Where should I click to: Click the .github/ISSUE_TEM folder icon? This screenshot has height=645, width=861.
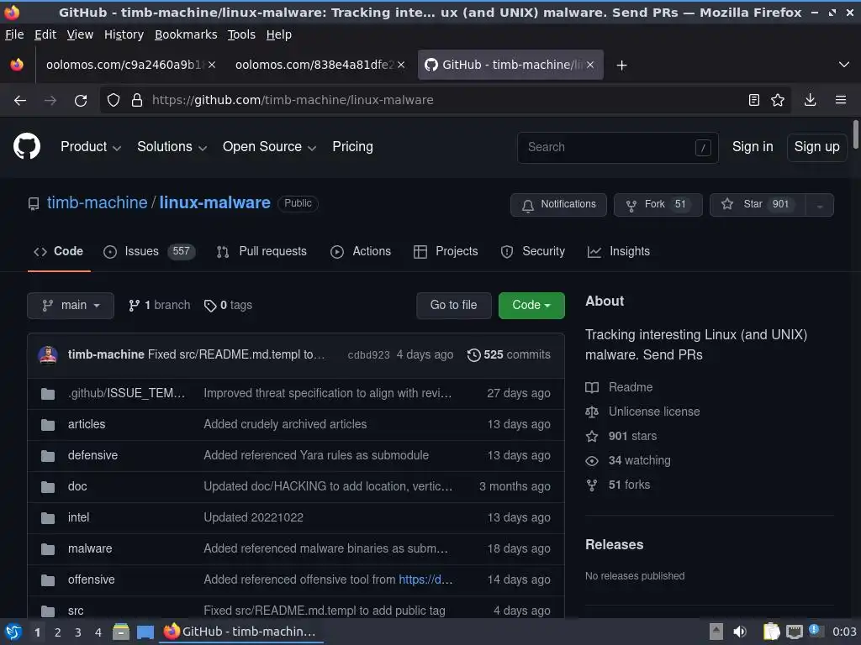pos(48,394)
